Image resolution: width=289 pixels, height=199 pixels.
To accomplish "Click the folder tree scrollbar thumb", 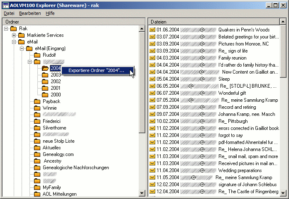I will (x=142, y=82).
